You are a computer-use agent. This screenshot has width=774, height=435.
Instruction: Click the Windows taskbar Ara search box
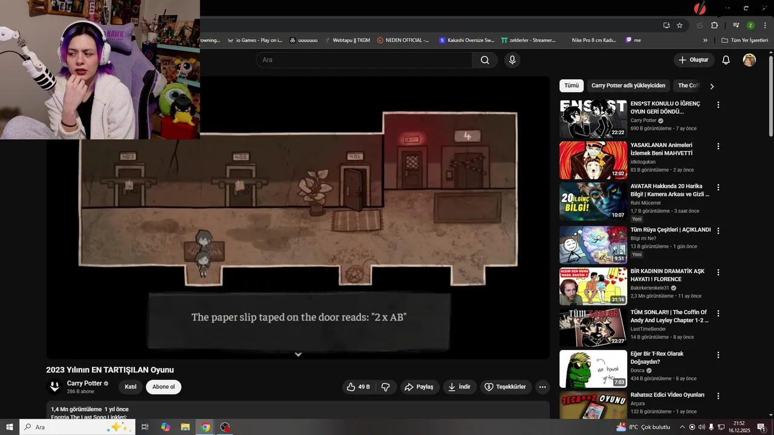tap(77, 427)
